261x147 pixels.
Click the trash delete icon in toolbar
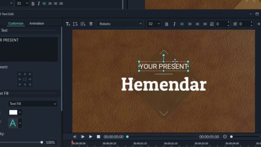(x=91, y=24)
